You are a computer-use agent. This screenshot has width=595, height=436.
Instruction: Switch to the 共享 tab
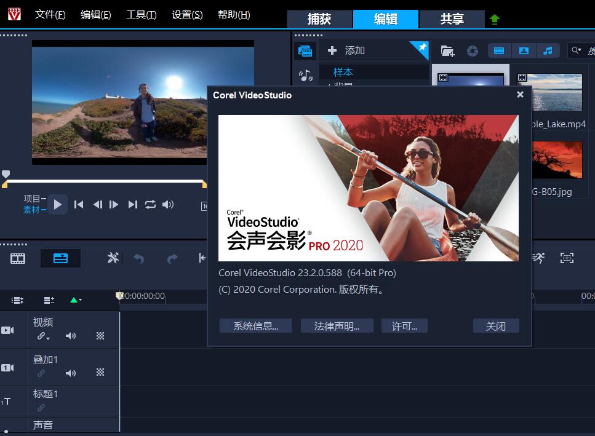452,19
